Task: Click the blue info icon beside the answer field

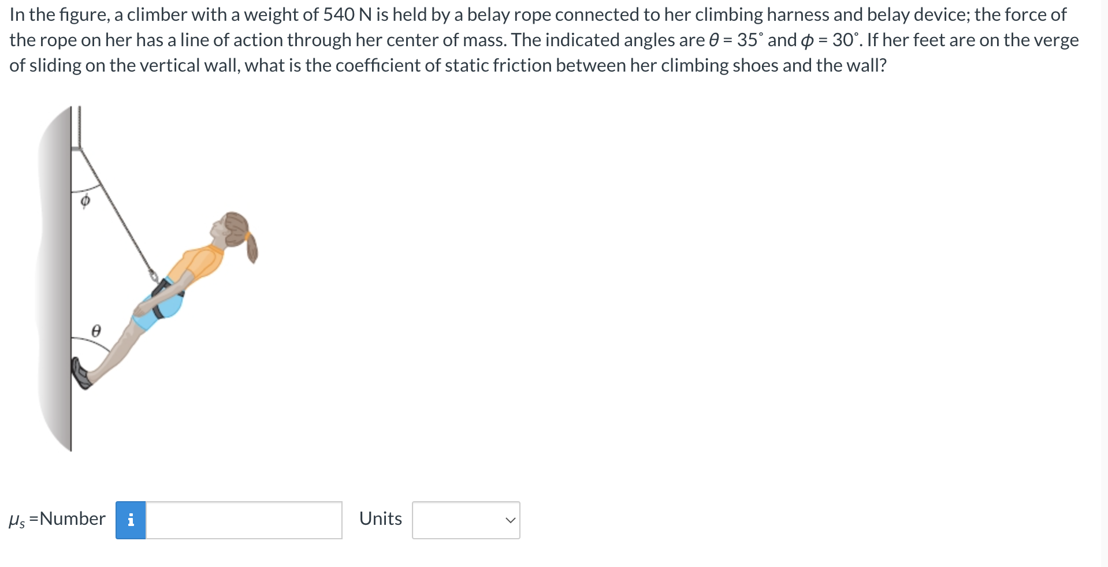Action: [x=131, y=519]
